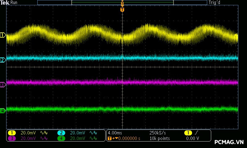Image resolution: width=247 pixels, height=148 pixels.
Task: Select the yellow channel 1 badge in readout
Action: (12, 133)
